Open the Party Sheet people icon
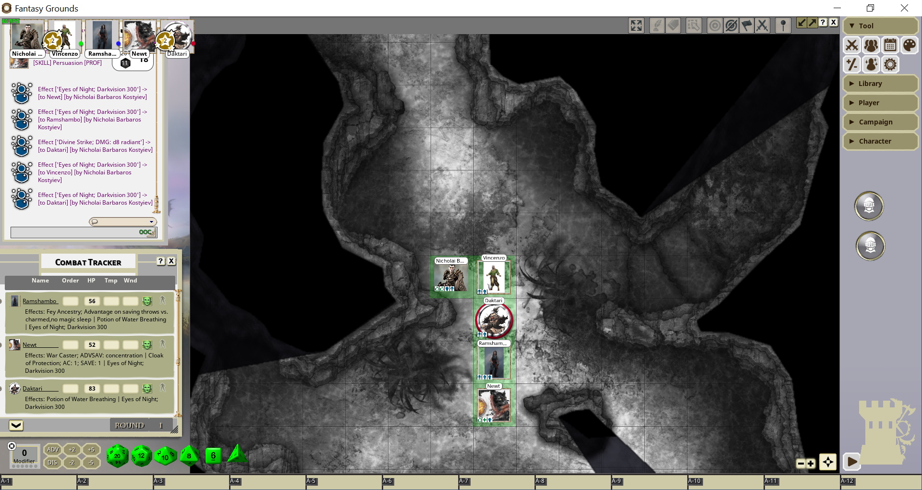The width and height of the screenshot is (922, 490). pos(871,46)
